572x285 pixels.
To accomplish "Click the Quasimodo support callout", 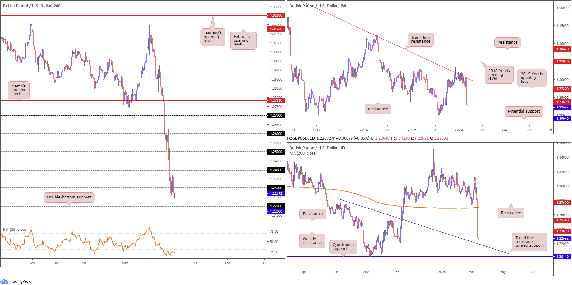I will (x=343, y=247).
